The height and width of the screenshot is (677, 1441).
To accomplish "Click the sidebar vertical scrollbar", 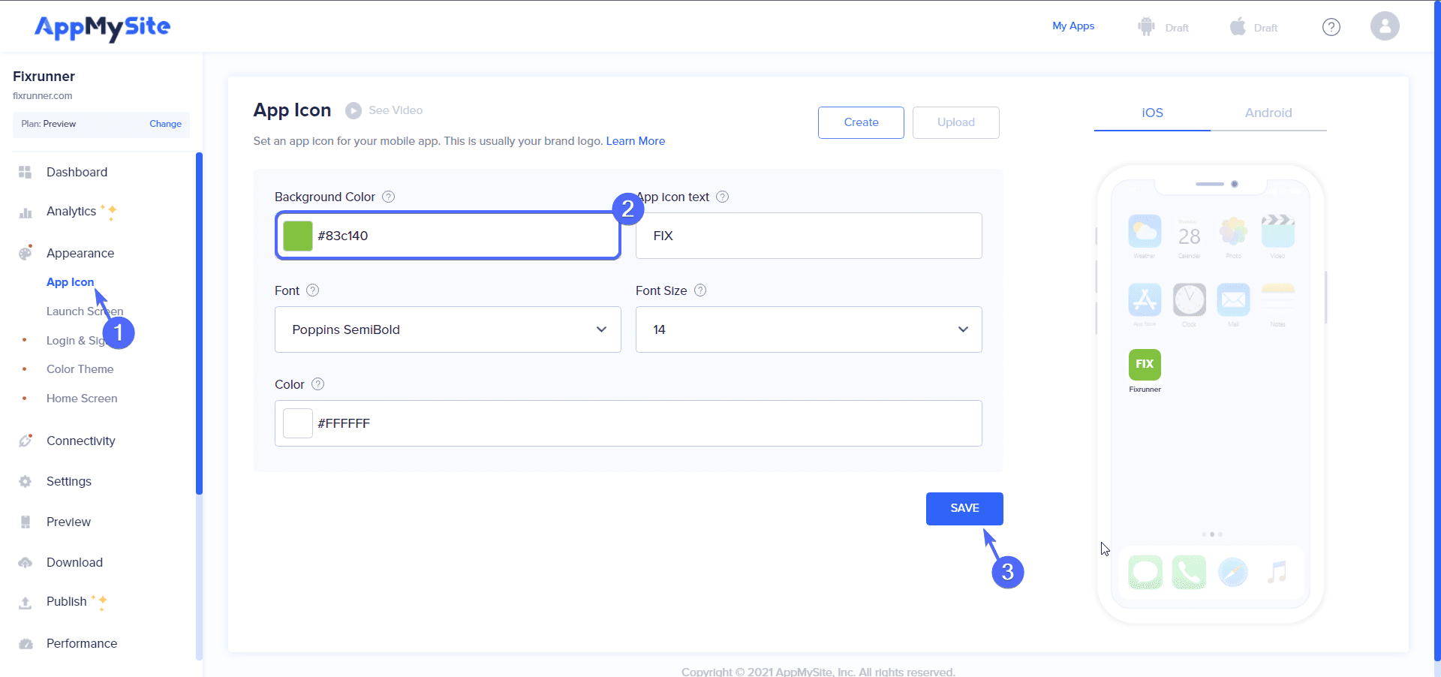I will point(199,323).
